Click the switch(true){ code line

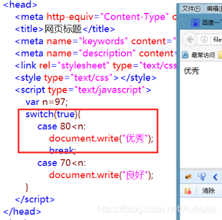pos(53,114)
